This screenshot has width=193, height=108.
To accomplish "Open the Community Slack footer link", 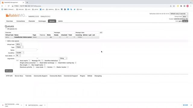I will pos(55,76).
